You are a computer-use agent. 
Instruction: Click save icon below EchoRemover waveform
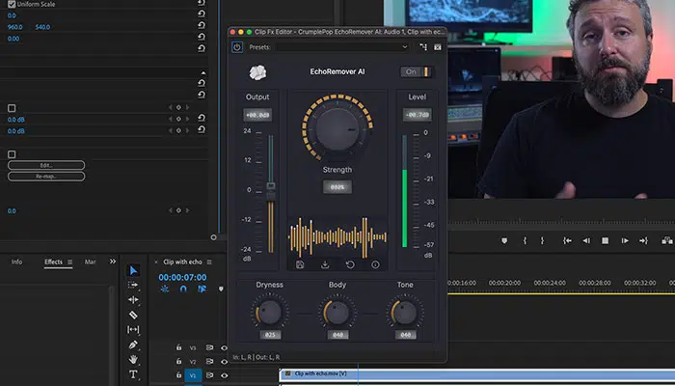pos(300,264)
